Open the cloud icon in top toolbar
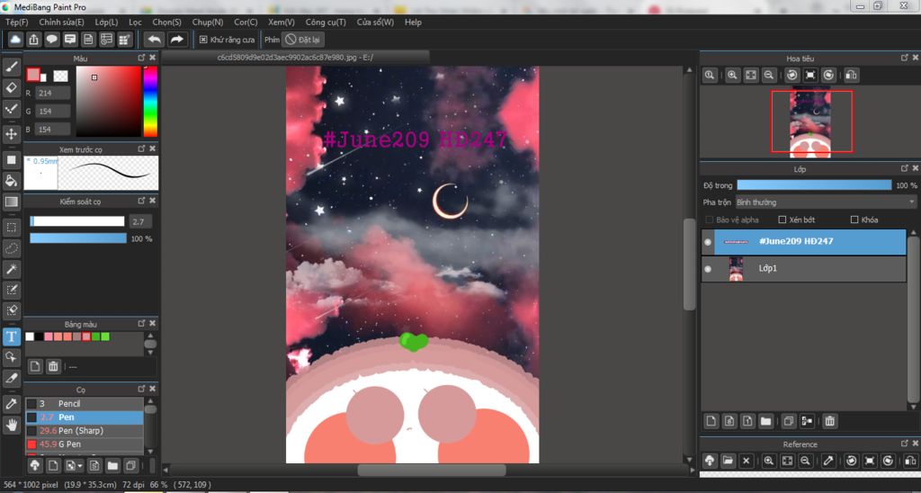The image size is (921, 493). click(16, 40)
